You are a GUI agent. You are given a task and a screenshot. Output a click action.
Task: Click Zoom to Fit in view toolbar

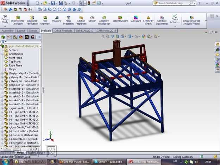pos(103,37)
